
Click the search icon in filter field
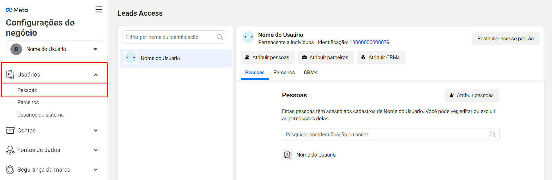coord(220,37)
